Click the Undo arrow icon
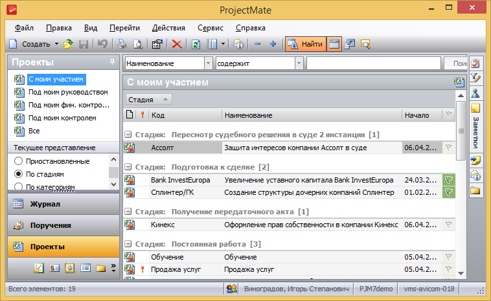The height and width of the screenshot is (301, 491). click(x=102, y=44)
